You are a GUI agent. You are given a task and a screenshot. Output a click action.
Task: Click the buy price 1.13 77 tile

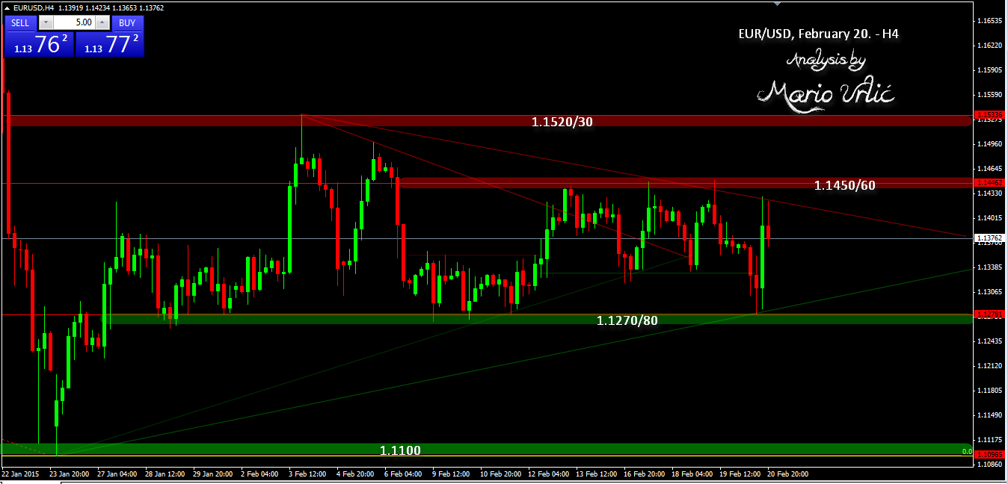110,44
